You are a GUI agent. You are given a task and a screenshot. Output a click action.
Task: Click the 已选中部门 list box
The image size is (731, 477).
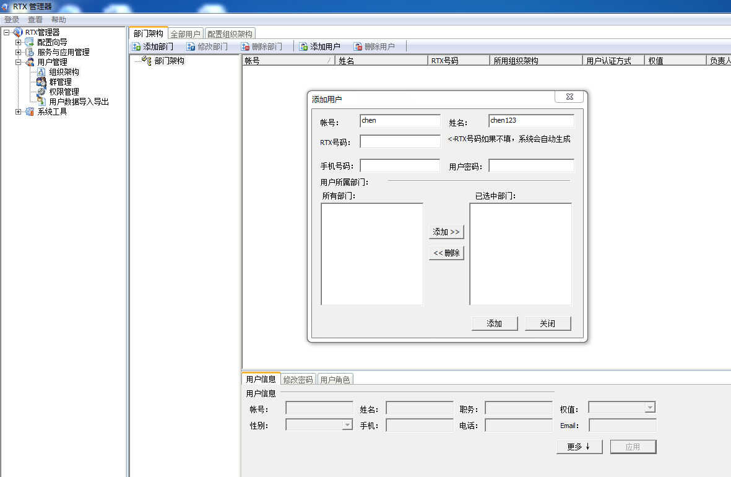521,254
